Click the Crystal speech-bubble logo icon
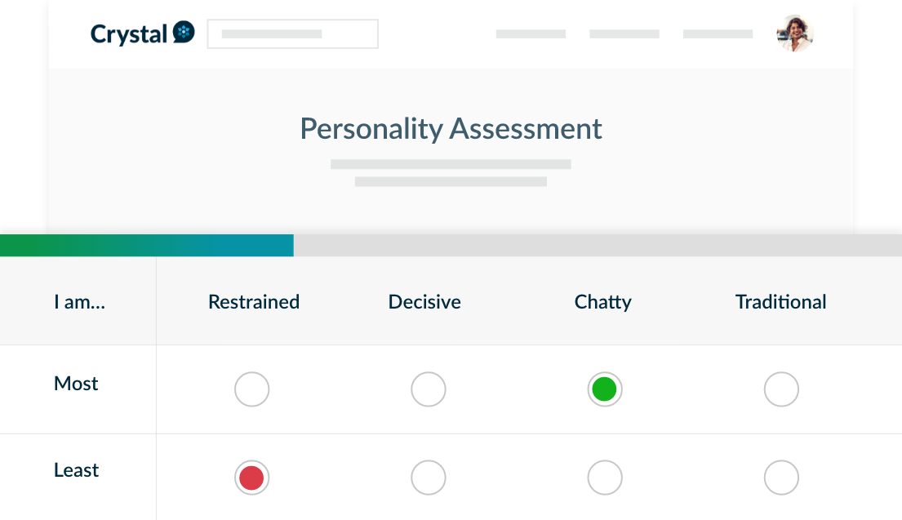 pyautogui.click(x=184, y=32)
